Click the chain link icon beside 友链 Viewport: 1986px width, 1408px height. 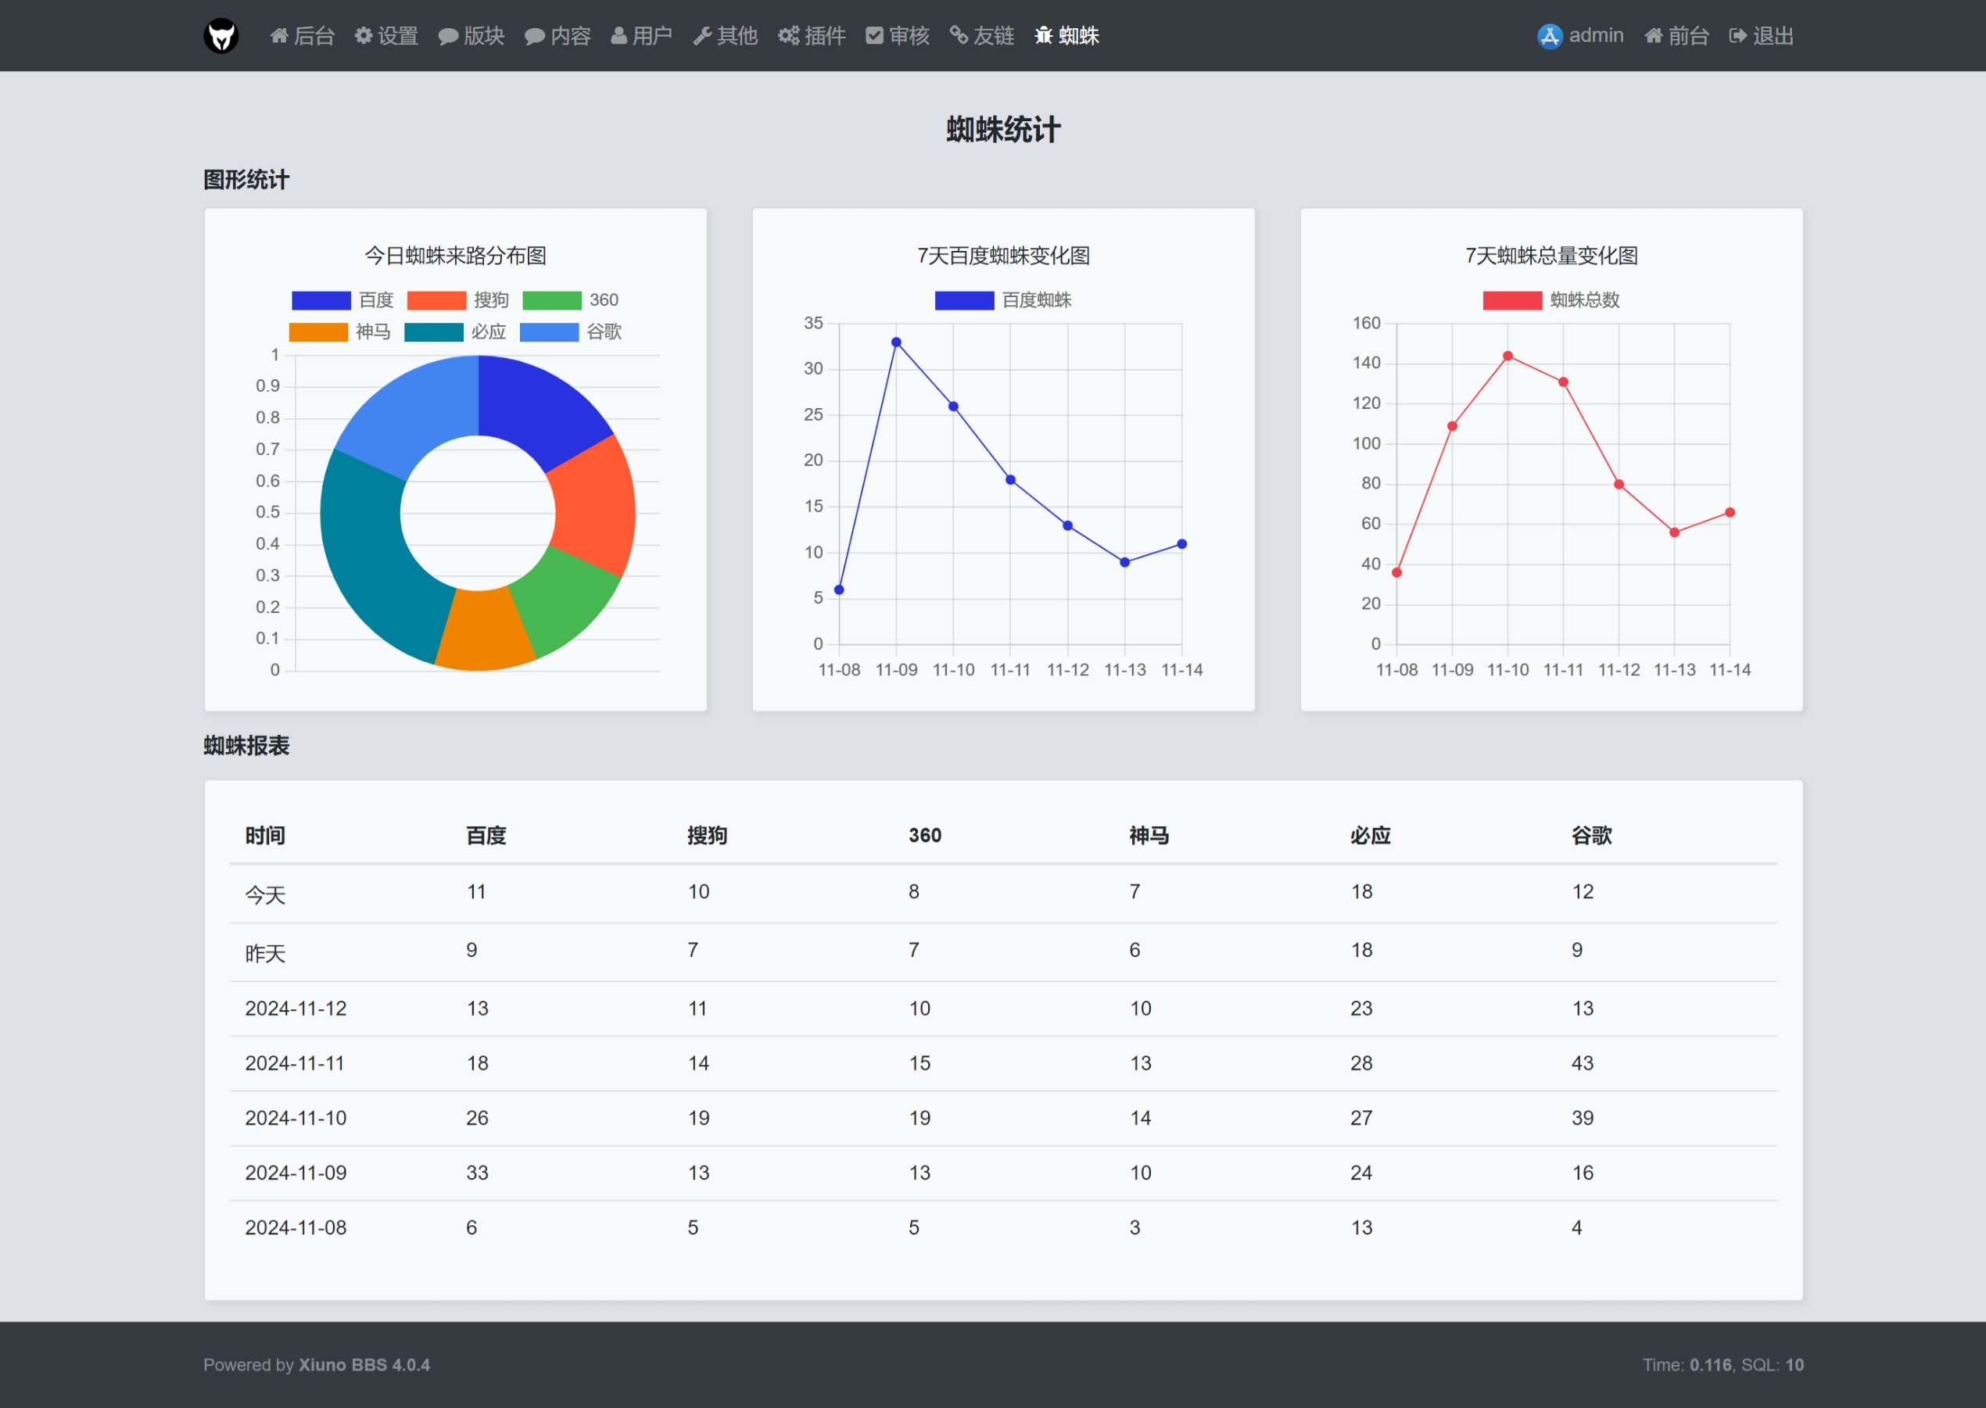click(x=959, y=35)
